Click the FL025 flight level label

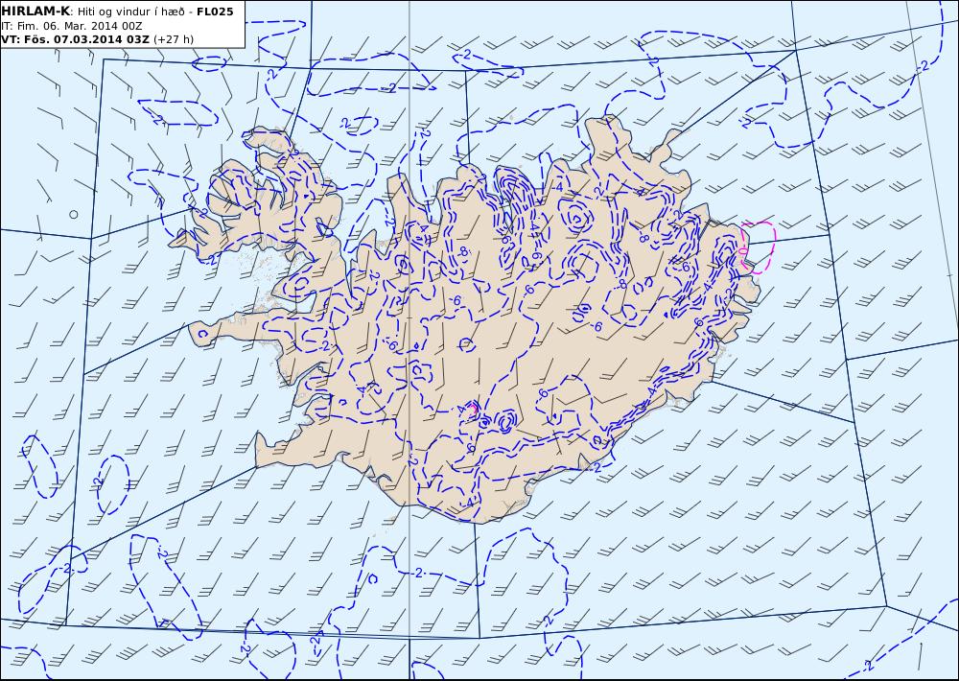[215, 12]
